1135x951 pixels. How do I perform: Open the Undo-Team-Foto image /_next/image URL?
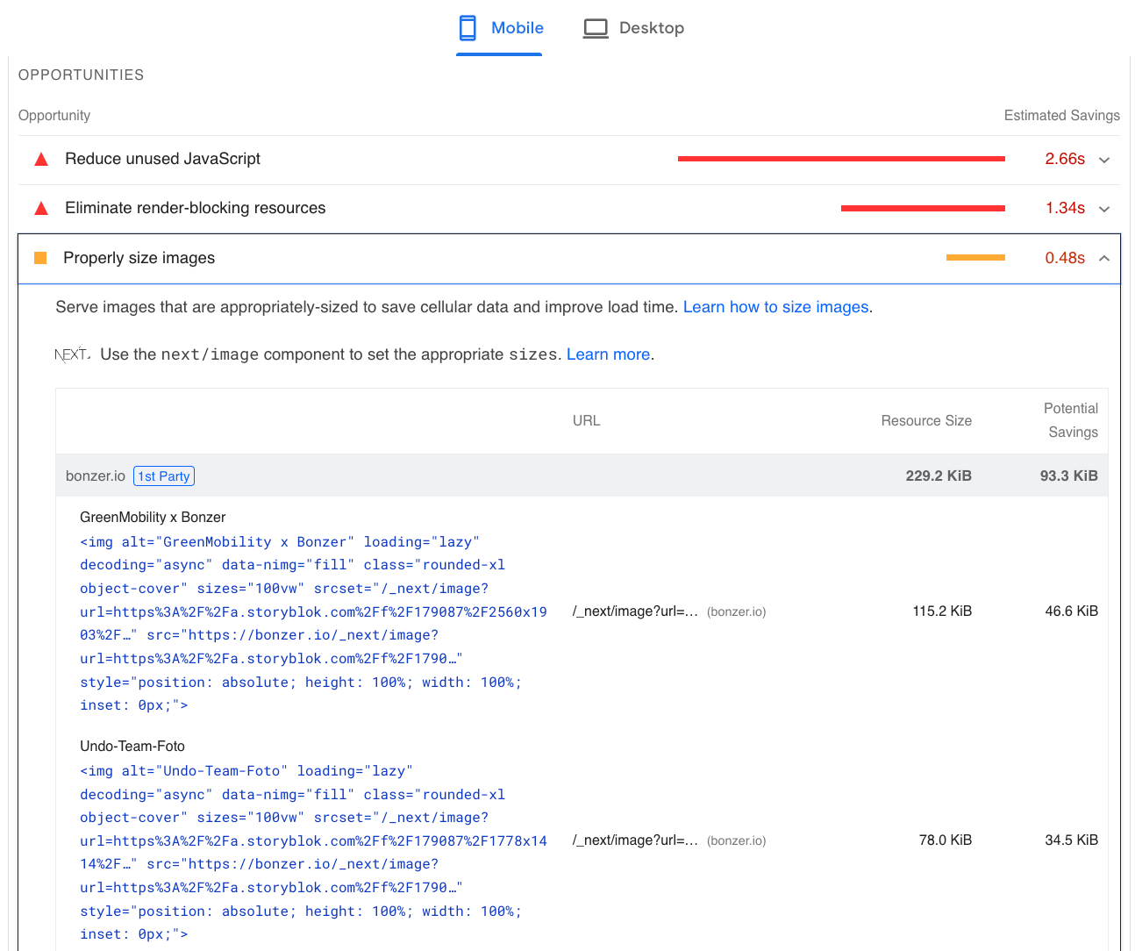tap(635, 840)
